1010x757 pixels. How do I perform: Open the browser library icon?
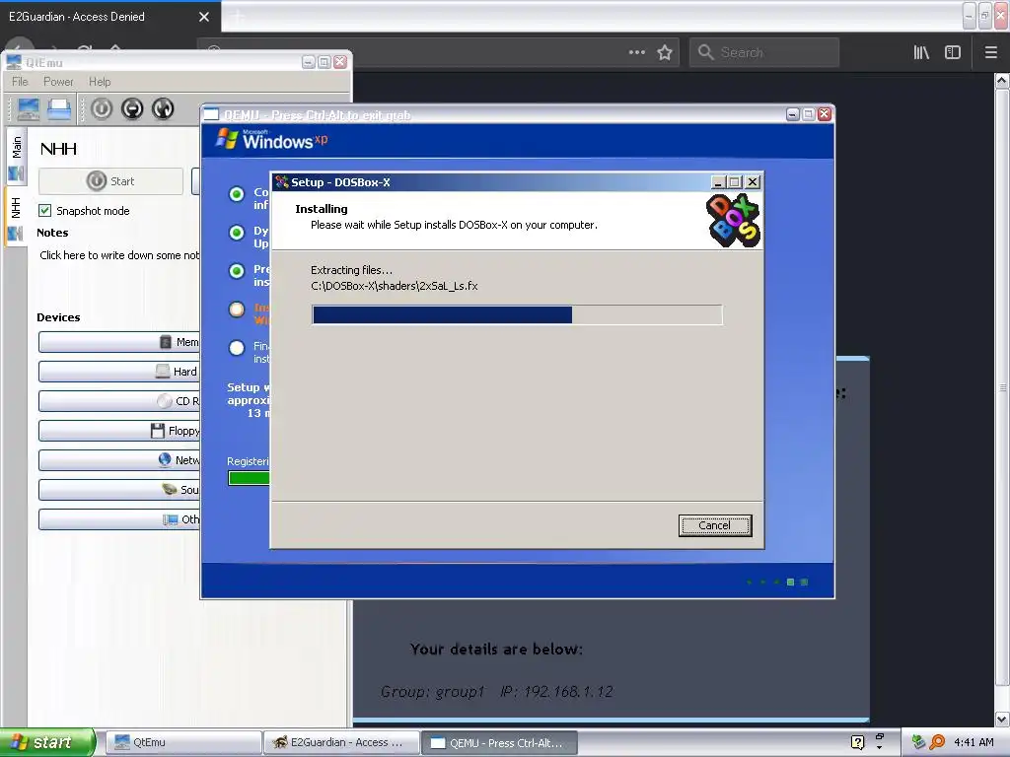coord(921,52)
